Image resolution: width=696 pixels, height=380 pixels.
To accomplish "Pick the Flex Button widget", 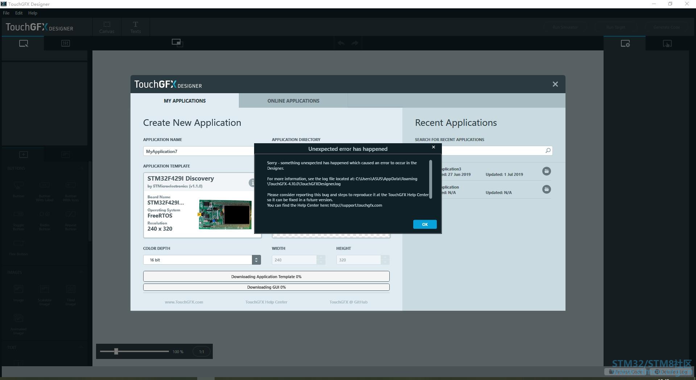I will click(18, 248).
